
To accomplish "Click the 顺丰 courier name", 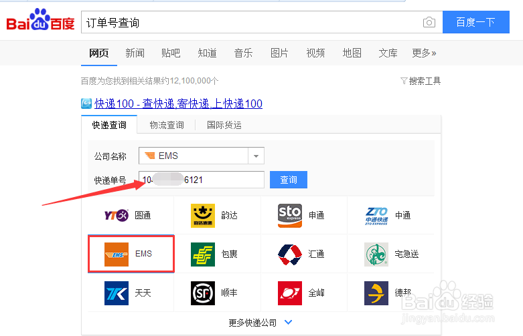I will (230, 293).
